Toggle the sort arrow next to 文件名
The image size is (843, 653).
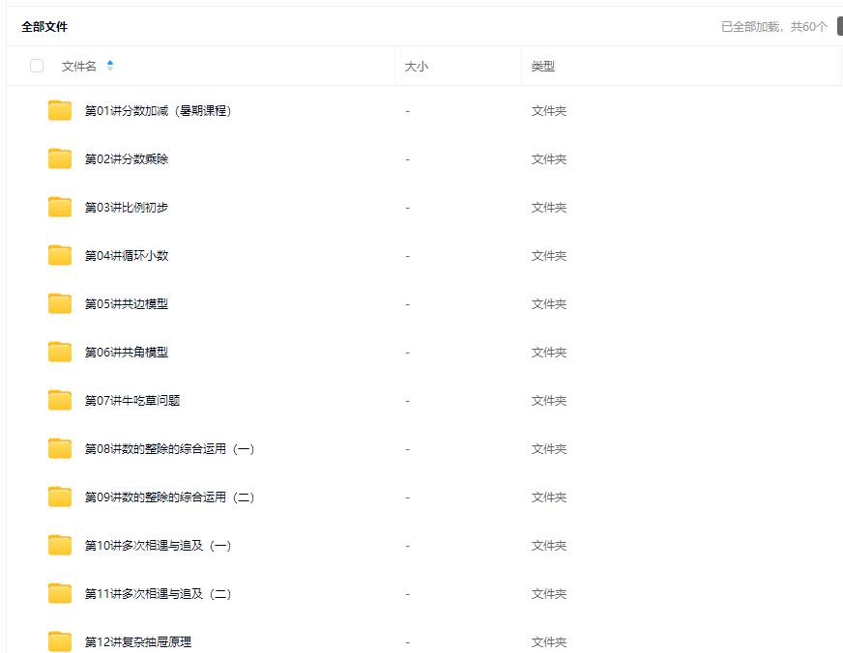110,67
